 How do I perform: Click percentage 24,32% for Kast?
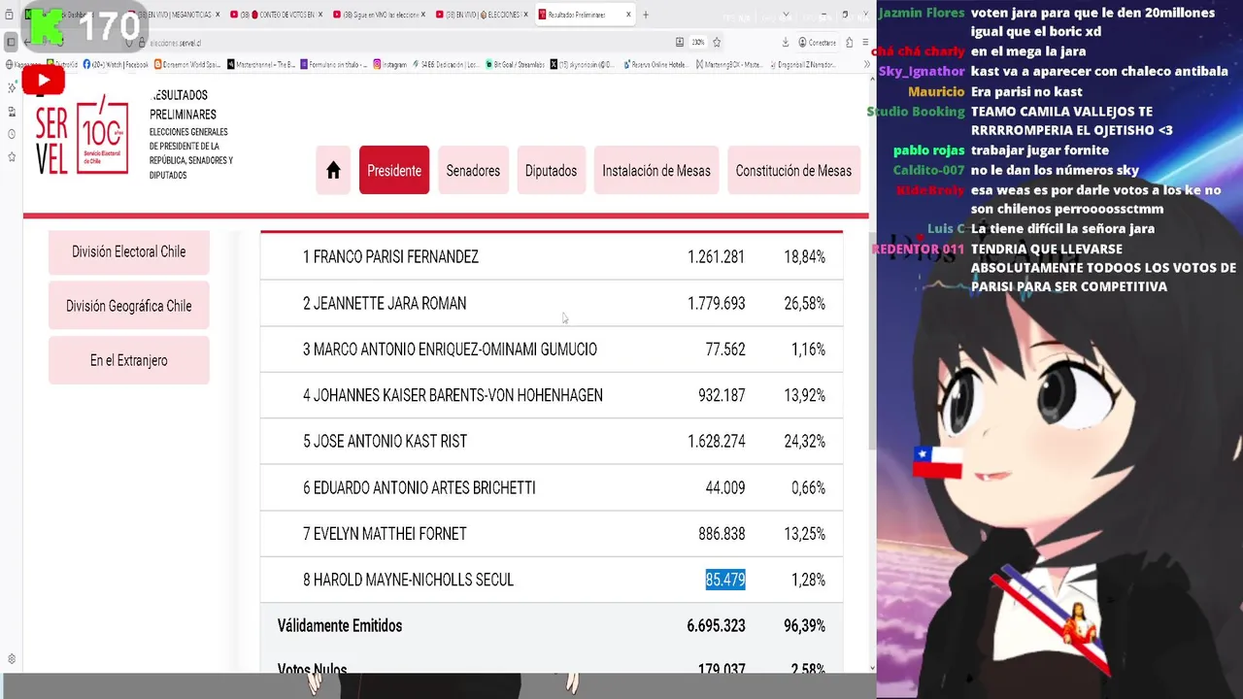(804, 442)
